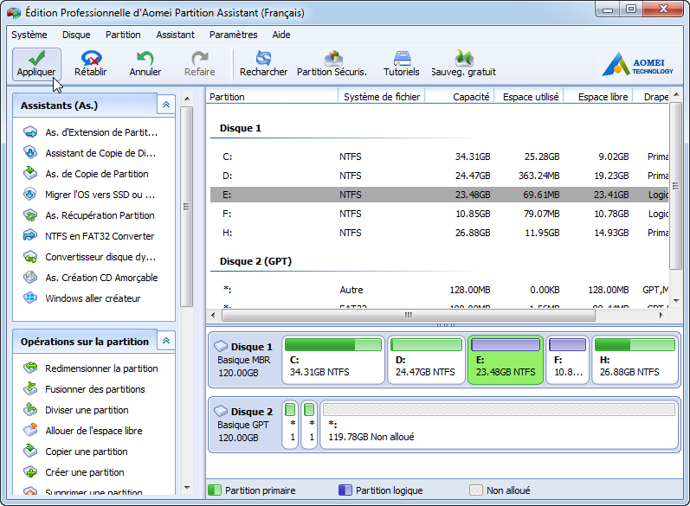Click Redimensionner la partition icon
The image size is (690, 506).
(30, 368)
